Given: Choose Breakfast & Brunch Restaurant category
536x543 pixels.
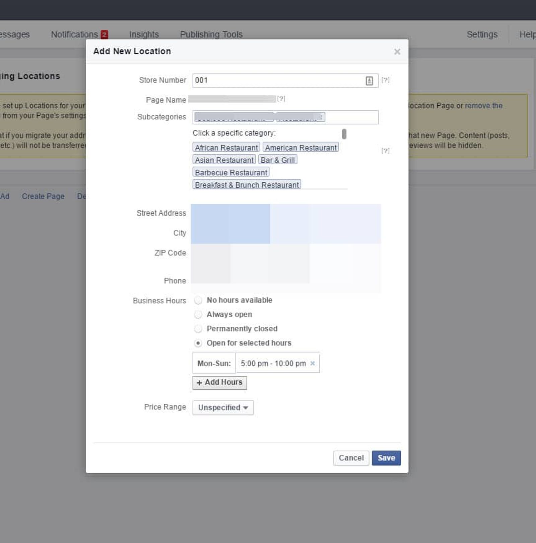Looking at the screenshot, I should click(x=247, y=185).
